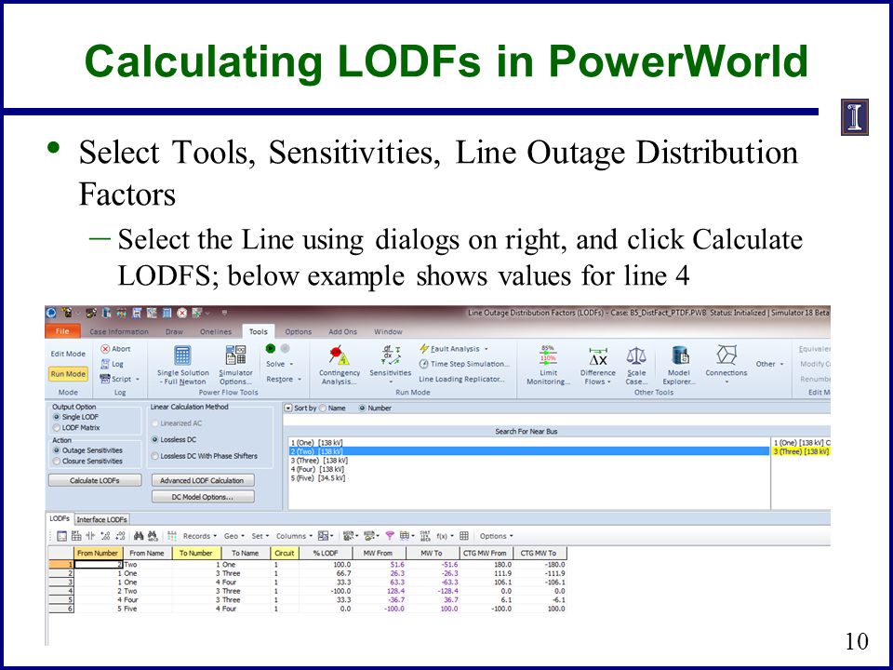Click the Run Mode button
The width and height of the screenshot is (893, 670).
(x=68, y=374)
